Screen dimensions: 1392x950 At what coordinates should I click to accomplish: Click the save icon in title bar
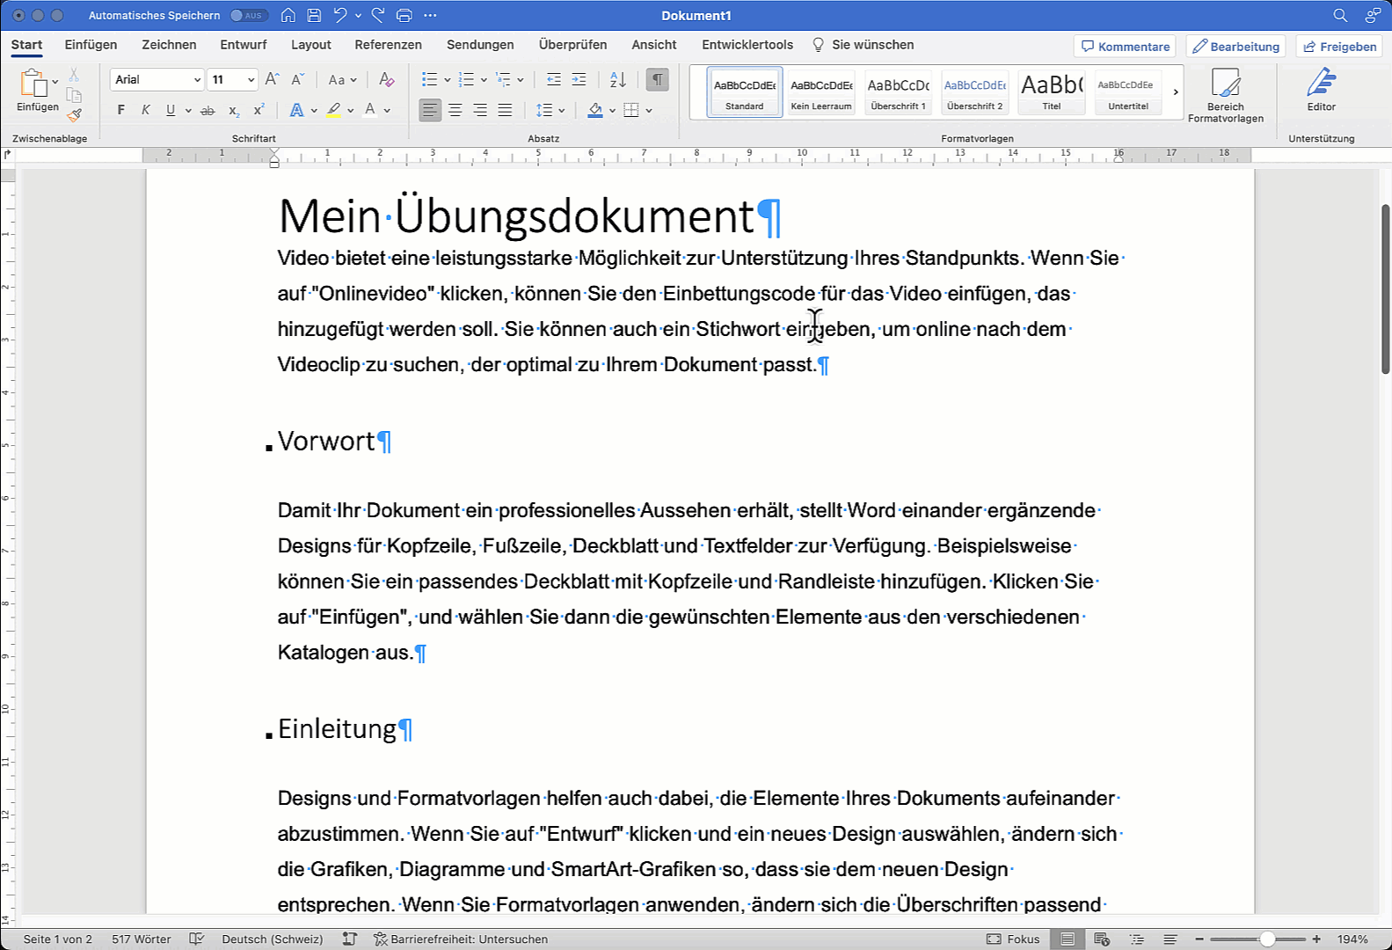click(x=314, y=15)
